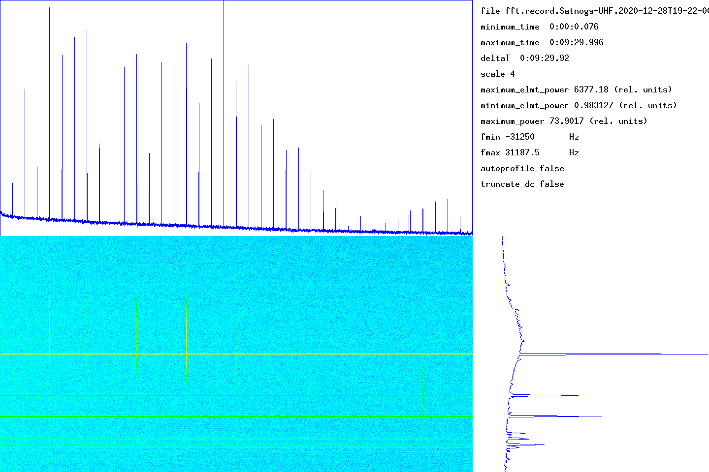Select the maximum_time 0:09:29.996 line
Screen dimensions: 709x472
pyautogui.click(x=542, y=42)
